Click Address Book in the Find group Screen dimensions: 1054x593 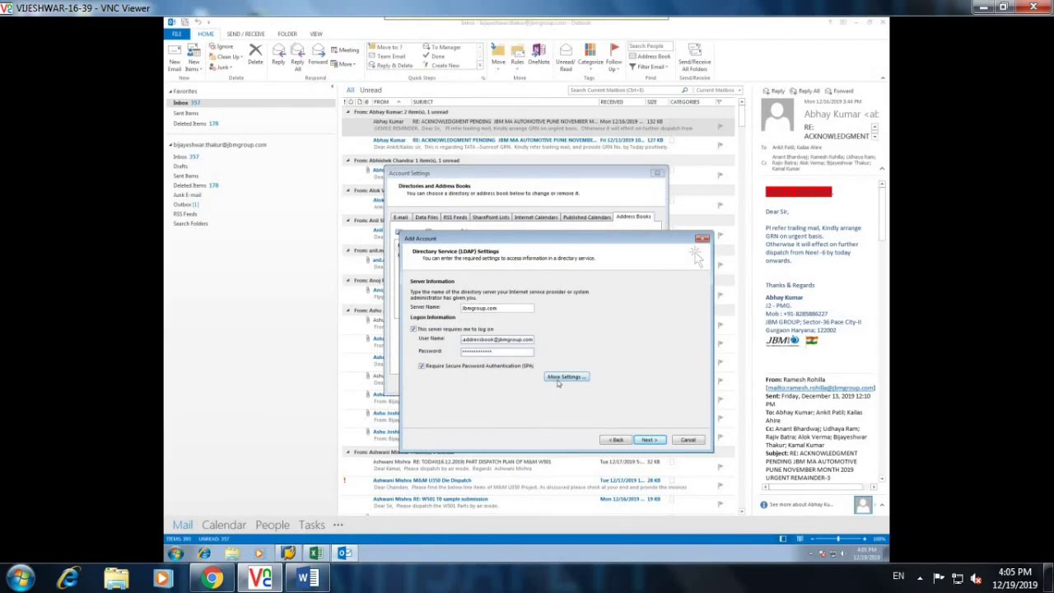click(650, 56)
